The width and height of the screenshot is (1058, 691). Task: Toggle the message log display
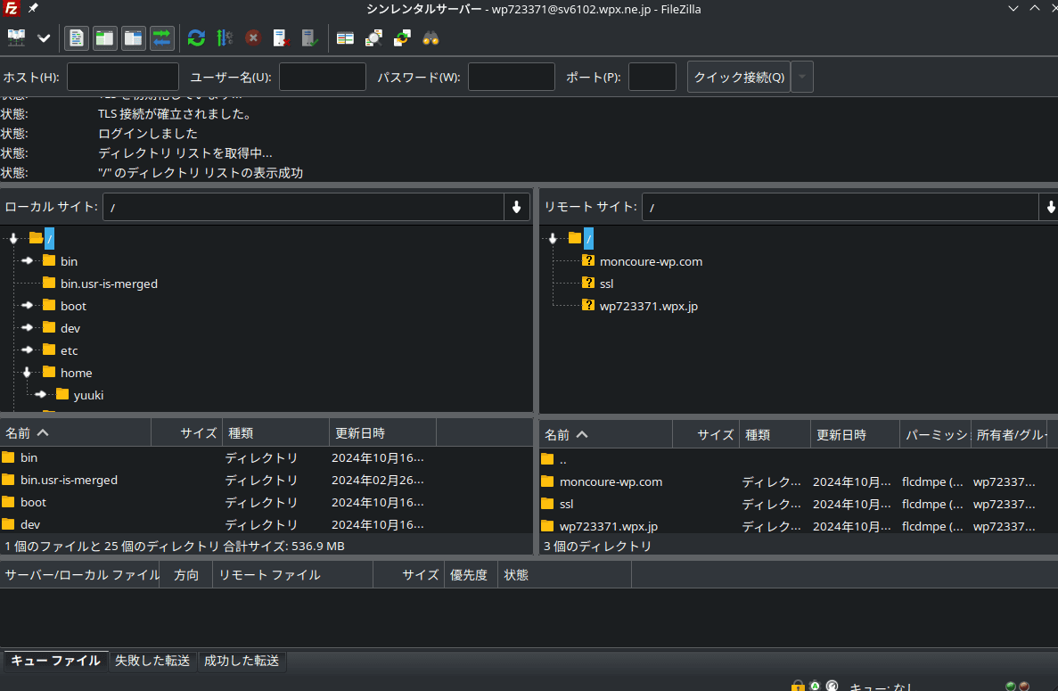coord(77,37)
